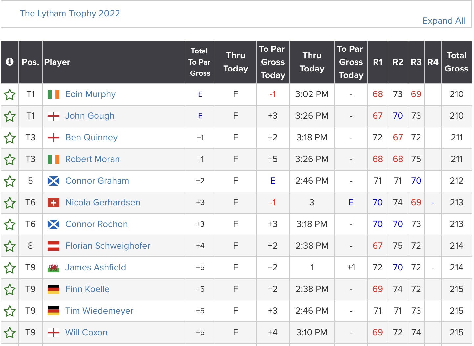This screenshot has height=346, width=474.
Task: Click the R1 column header
Action: pyautogui.click(x=378, y=62)
